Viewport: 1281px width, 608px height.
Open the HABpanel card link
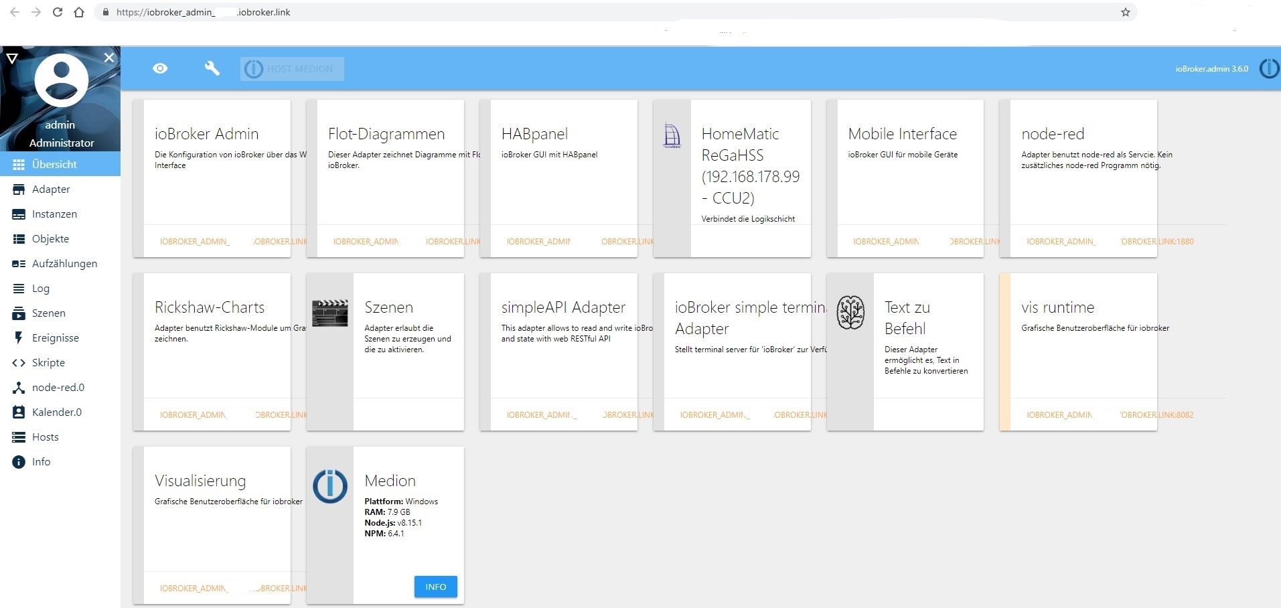[x=580, y=241]
